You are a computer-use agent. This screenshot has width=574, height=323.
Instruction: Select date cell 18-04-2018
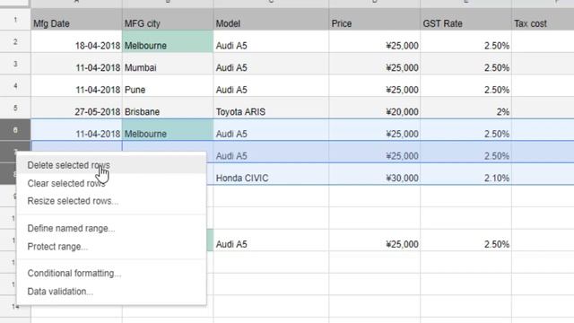(x=76, y=42)
